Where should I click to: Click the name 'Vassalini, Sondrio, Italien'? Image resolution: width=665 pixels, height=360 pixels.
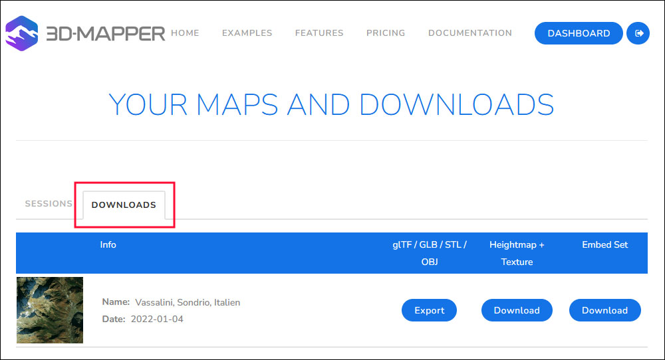pyautogui.click(x=188, y=302)
